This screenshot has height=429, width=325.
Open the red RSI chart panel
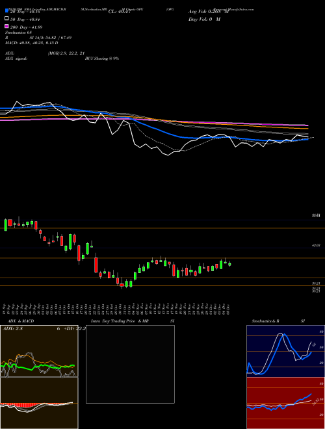285,403
